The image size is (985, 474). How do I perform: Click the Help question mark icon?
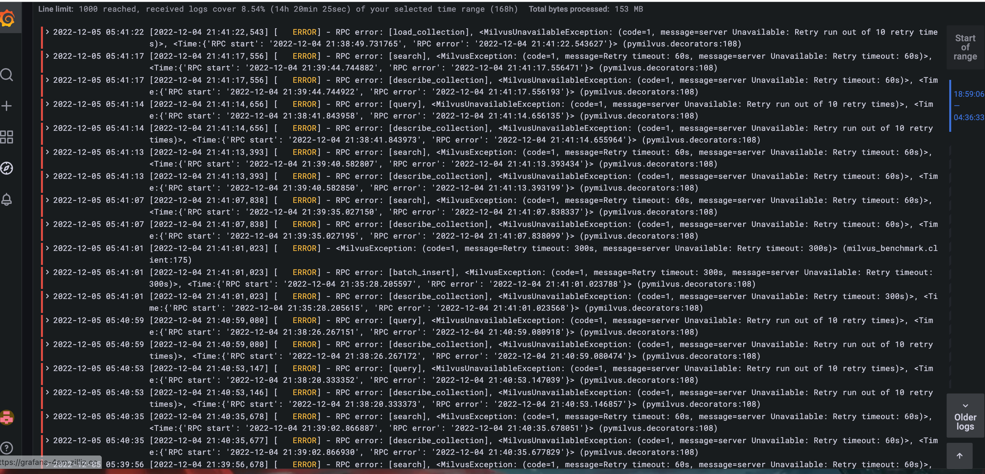coord(7,448)
